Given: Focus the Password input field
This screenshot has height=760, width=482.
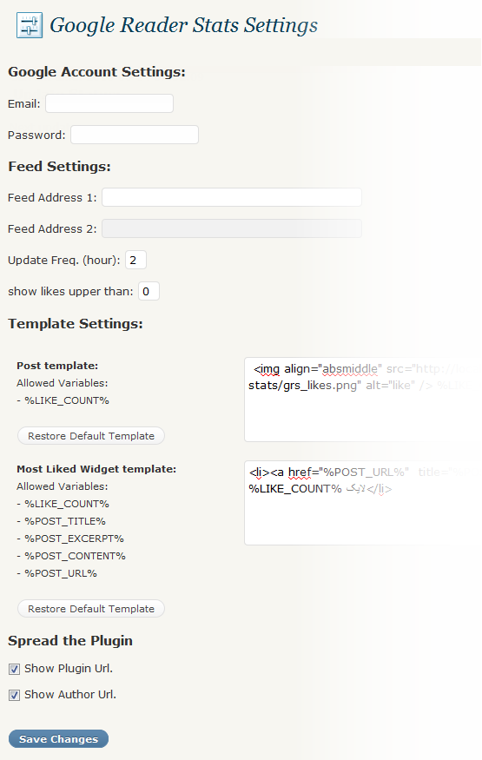Looking at the screenshot, I should [135, 135].
